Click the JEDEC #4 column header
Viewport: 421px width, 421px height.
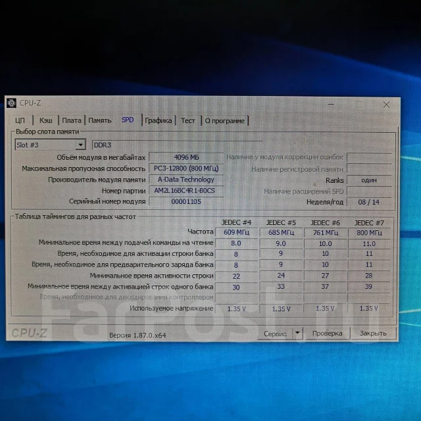pos(236,222)
